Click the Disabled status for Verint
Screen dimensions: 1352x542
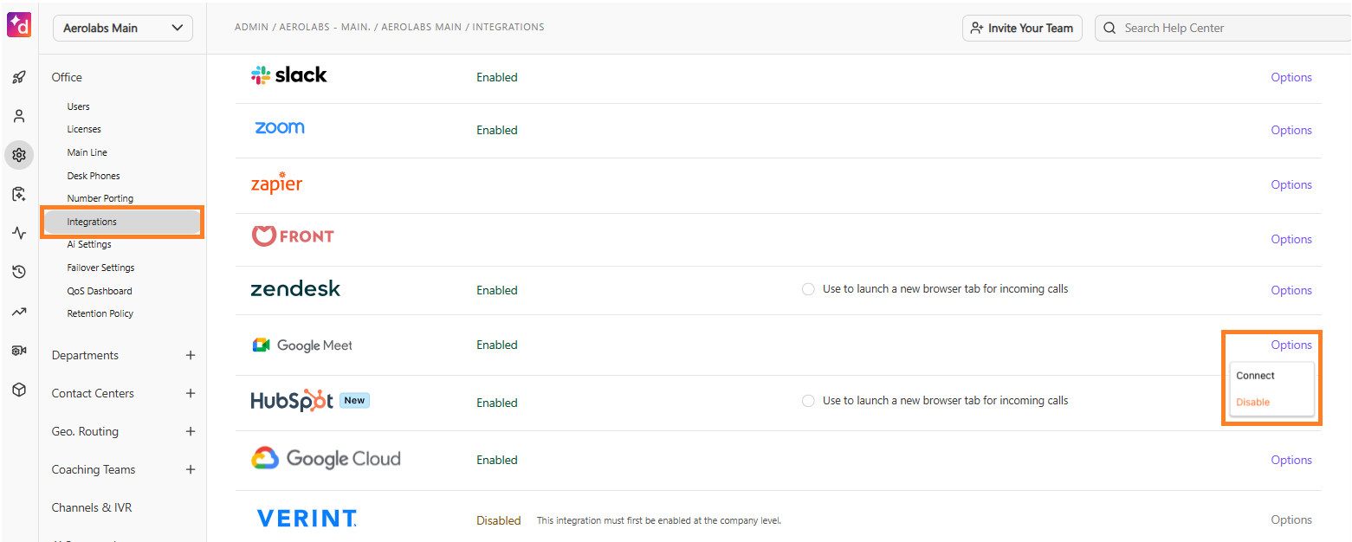click(x=499, y=520)
